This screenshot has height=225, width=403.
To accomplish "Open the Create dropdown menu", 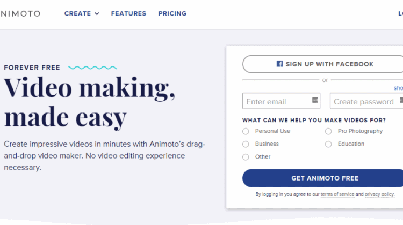I will click(x=82, y=13).
